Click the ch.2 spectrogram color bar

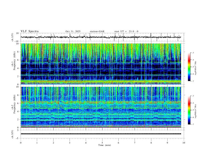(189, 110)
